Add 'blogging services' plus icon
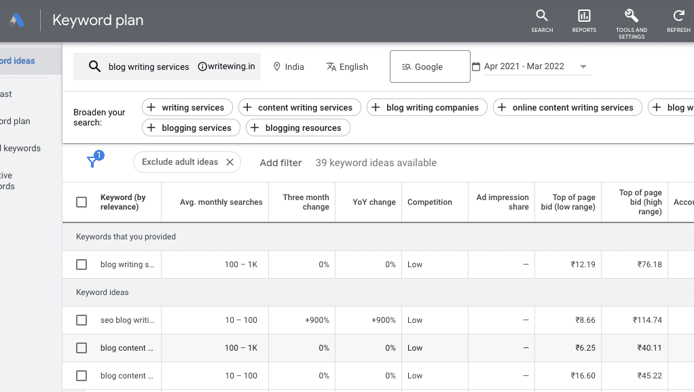The height and width of the screenshot is (392, 694). [151, 128]
